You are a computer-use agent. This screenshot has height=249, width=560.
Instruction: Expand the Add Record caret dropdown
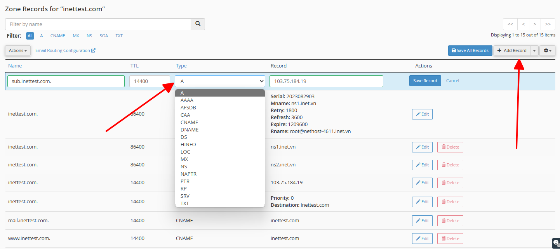(x=534, y=50)
